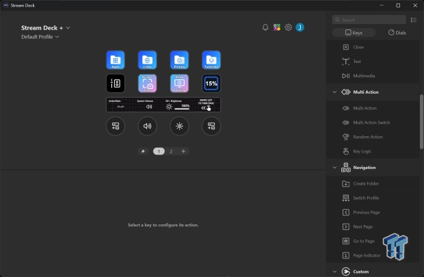Toggle the action list view icon
The width and height of the screenshot is (424, 277).
pos(414,20)
